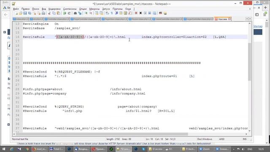Click the RewriteBase /samples_mvc/ line
The width and height of the screenshot is (270, 152).
51,28
